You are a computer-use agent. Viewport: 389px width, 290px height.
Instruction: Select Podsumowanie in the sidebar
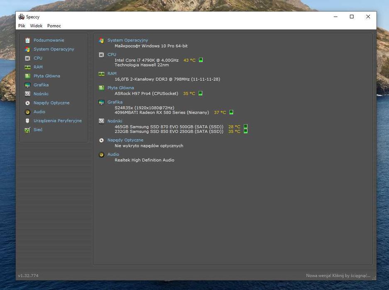(x=49, y=40)
